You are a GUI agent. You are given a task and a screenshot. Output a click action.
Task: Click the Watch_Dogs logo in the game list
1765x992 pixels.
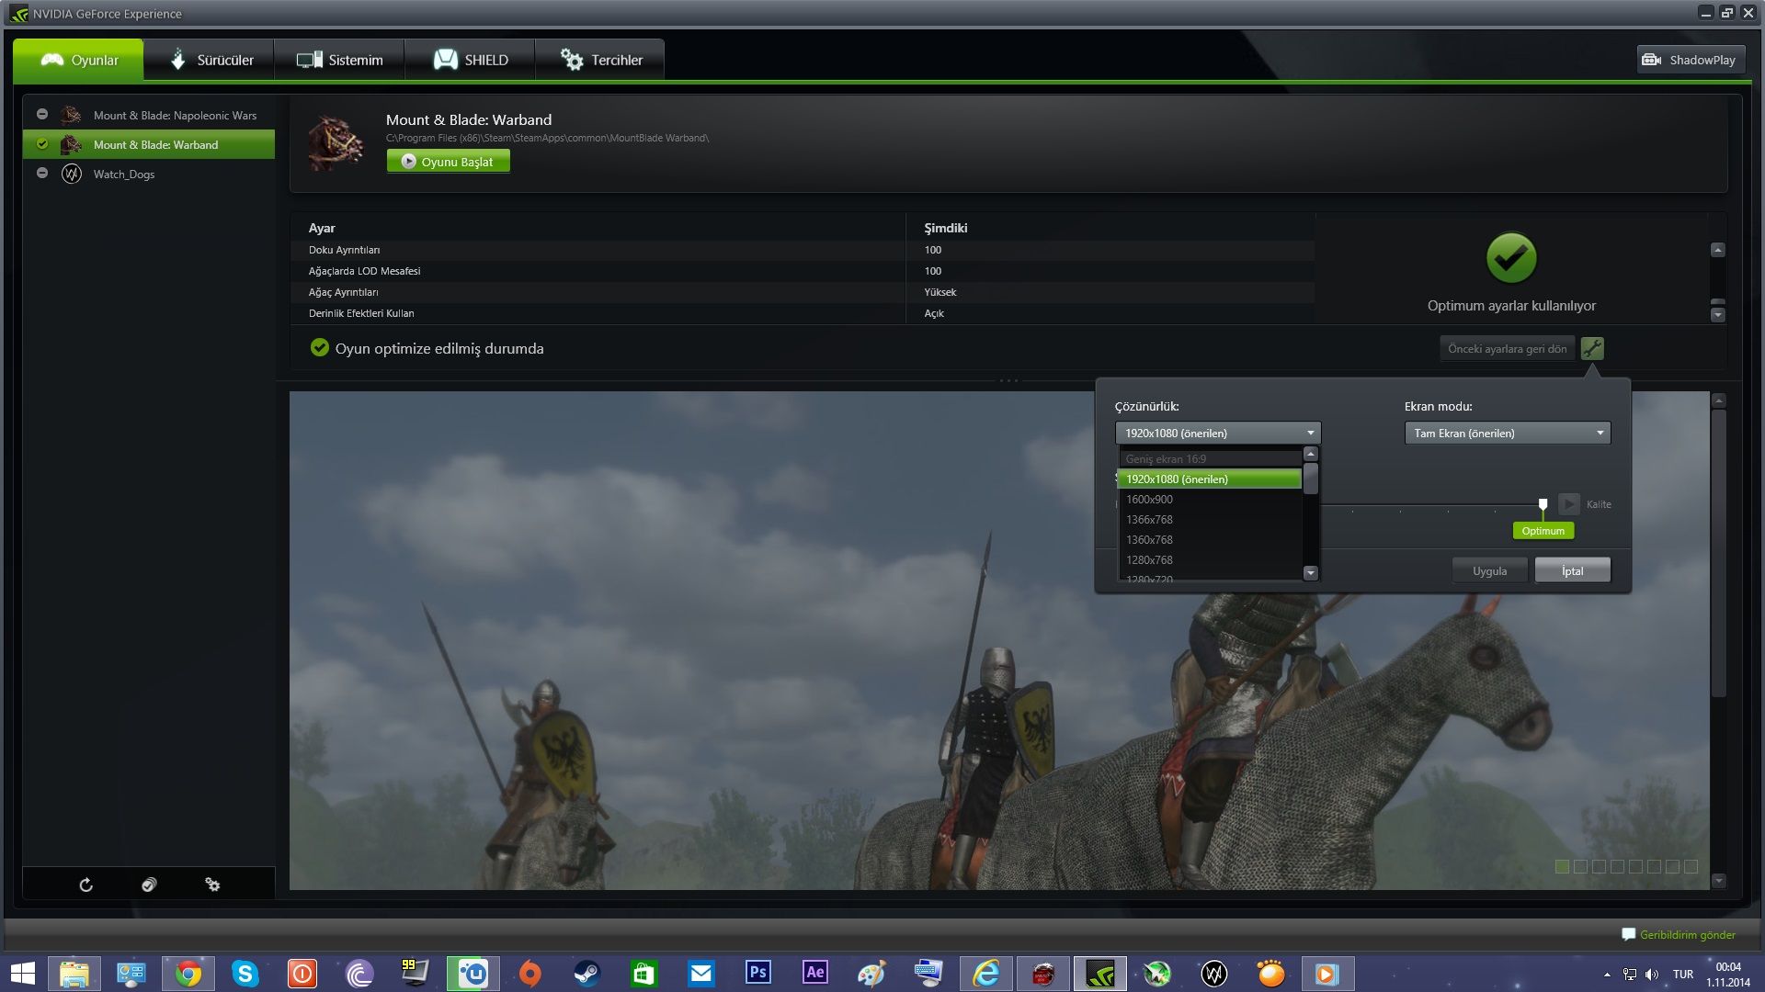click(x=72, y=175)
